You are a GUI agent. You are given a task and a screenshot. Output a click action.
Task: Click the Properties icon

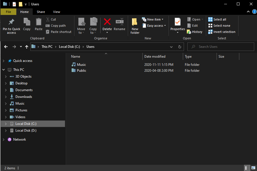coord(178,22)
